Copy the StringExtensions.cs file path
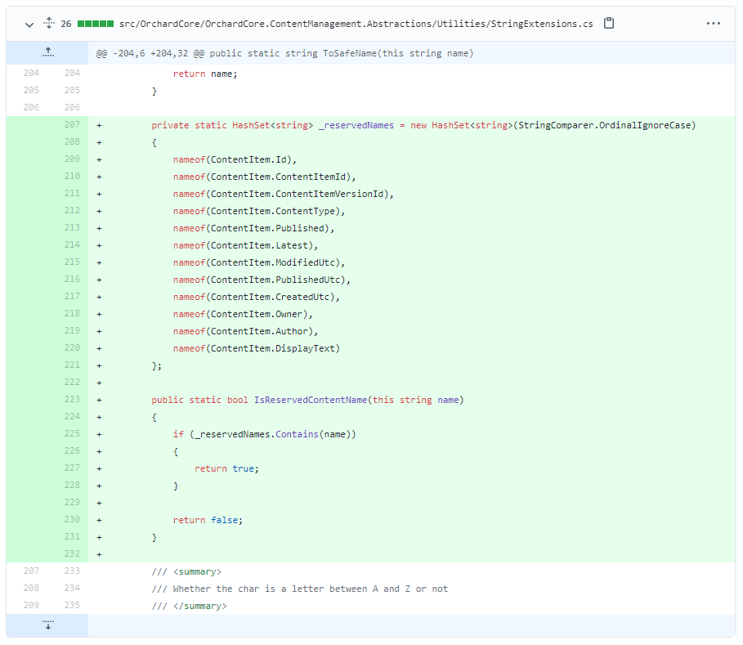 [x=609, y=23]
